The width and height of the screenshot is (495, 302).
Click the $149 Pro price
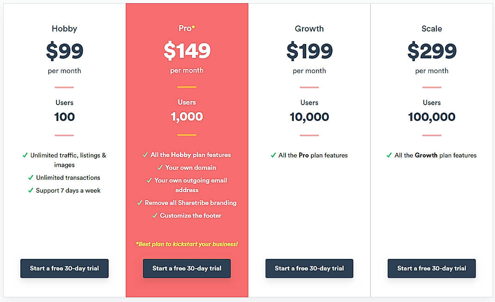tap(187, 50)
